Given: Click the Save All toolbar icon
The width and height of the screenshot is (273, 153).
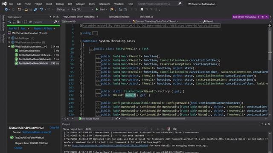Looking at the screenshot, I should [35, 9].
